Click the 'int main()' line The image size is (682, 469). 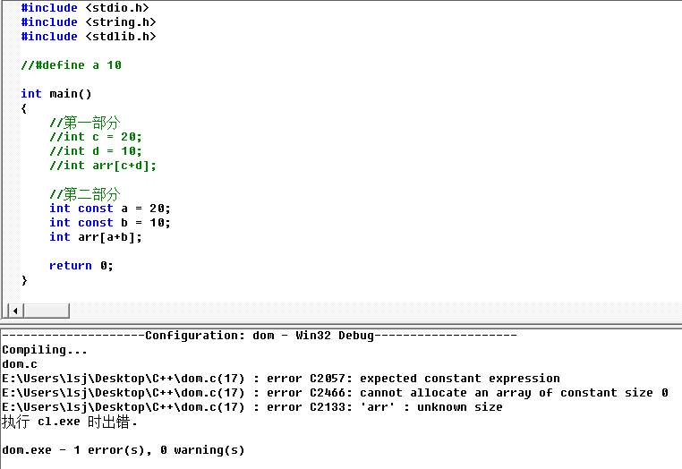click(x=56, y=94)
